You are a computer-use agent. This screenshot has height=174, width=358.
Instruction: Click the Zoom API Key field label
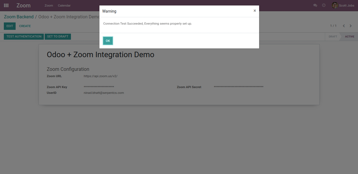(57, 87)
